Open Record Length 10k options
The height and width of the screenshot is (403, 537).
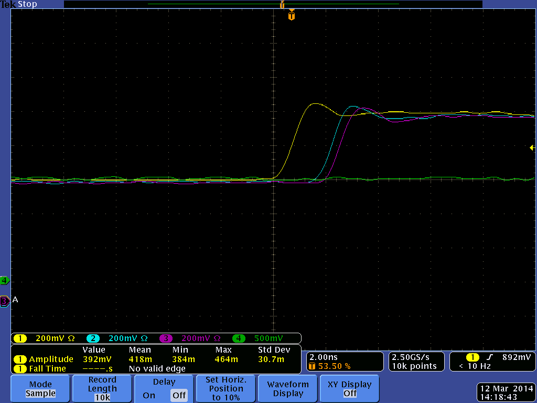point(102,389)
